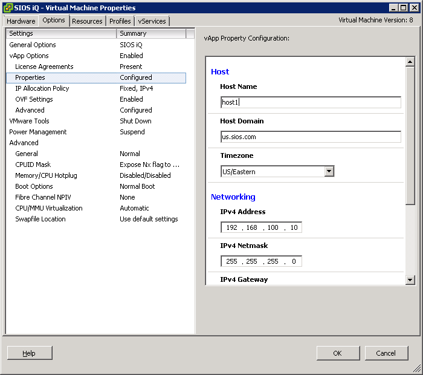The height and width of the screenshot is (375, 423).
Task: Click scroll up arrow in properties panel
Action: tap(410, 62)
